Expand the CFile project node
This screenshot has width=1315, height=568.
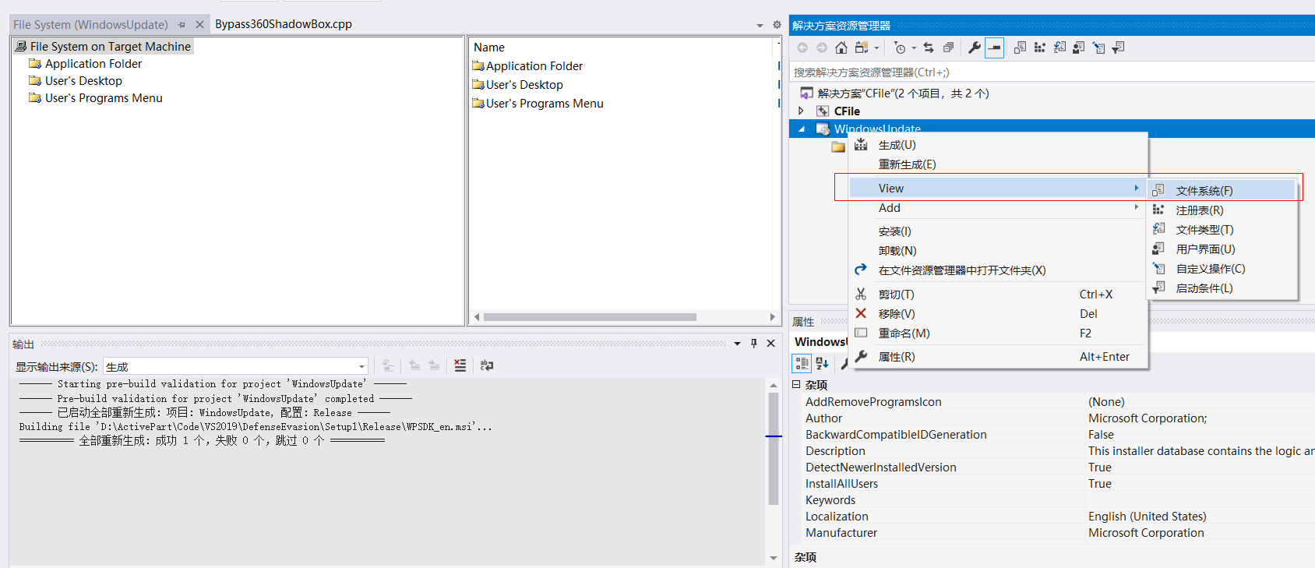point(801,111)
